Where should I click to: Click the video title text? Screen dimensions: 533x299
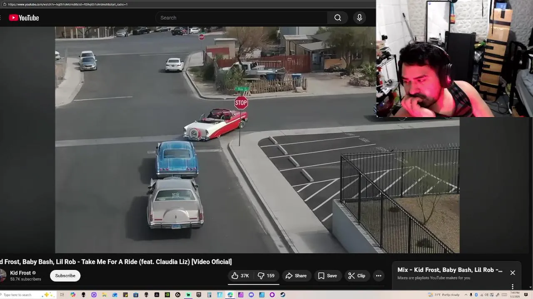[116, 262]
